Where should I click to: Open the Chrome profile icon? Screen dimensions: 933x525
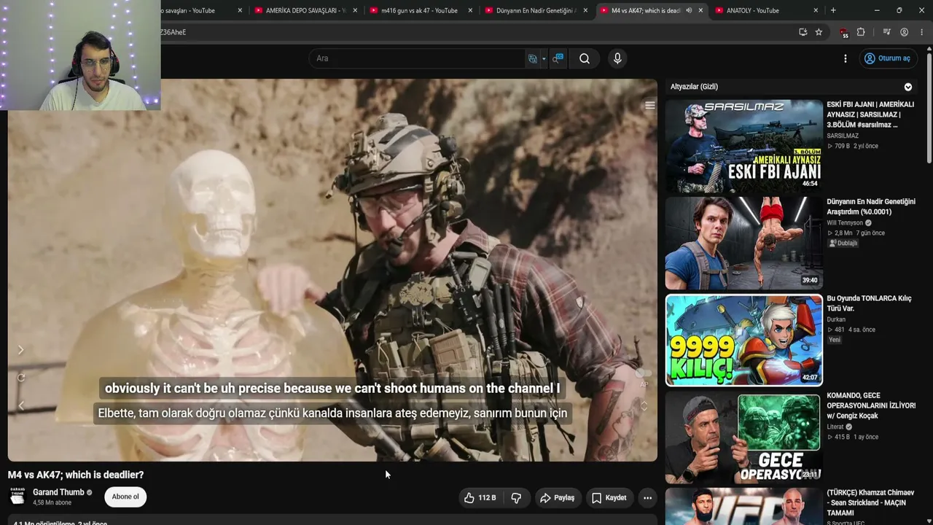pyautogui.click(x=904, y=32)
